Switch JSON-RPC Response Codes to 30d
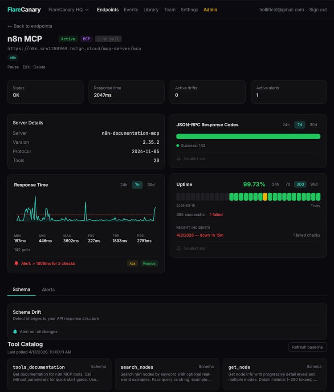 pyautogui.click(x=313, y=125)
